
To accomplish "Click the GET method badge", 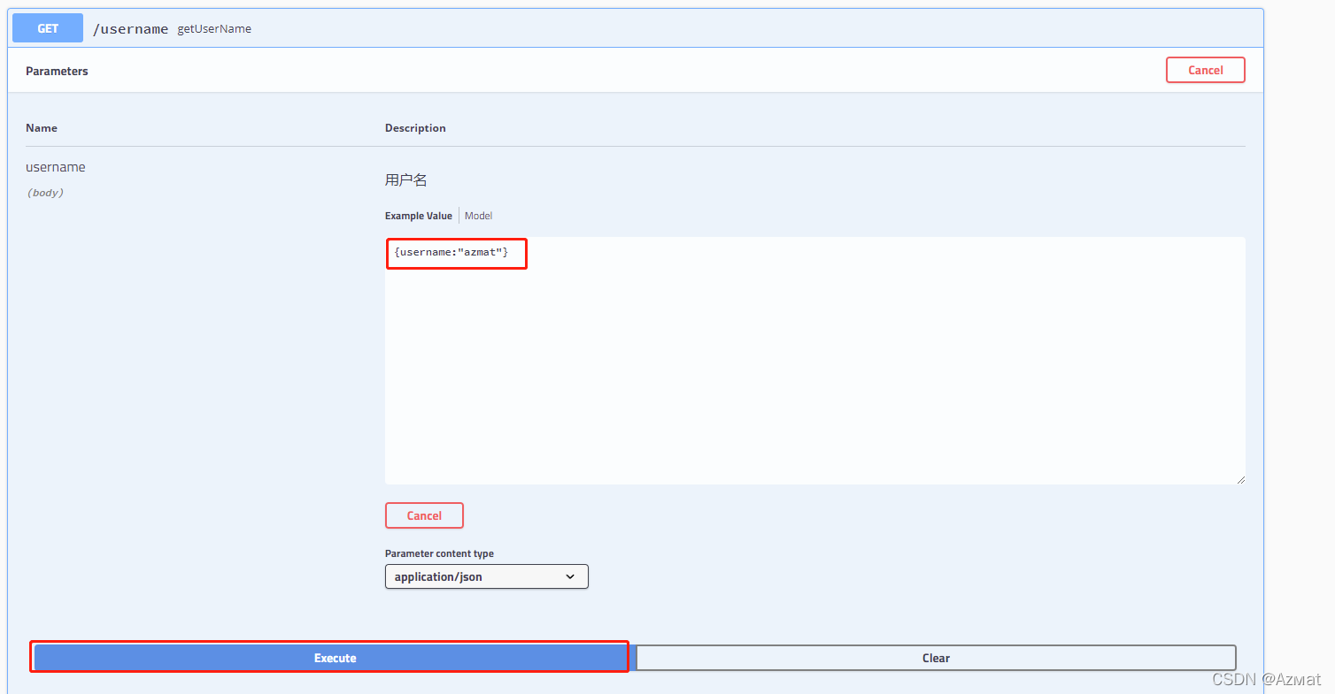I will [48, 28].
